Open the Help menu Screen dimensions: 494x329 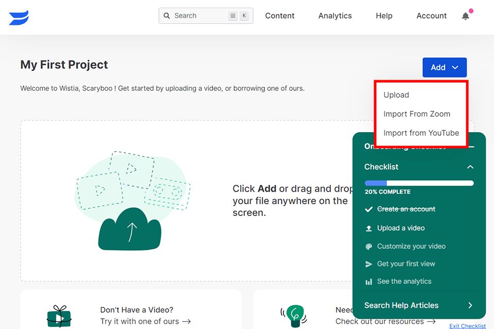384,16
